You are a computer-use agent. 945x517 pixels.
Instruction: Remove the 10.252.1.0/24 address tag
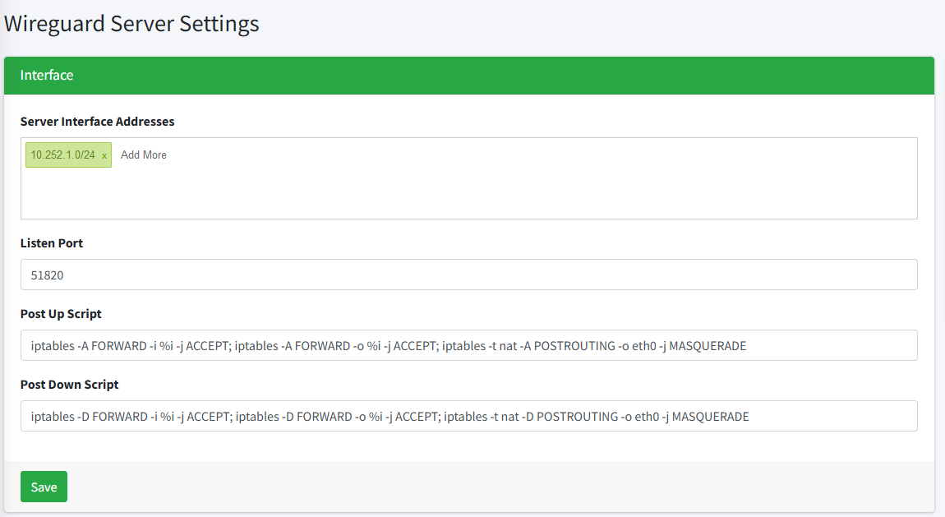pos(104,155)
